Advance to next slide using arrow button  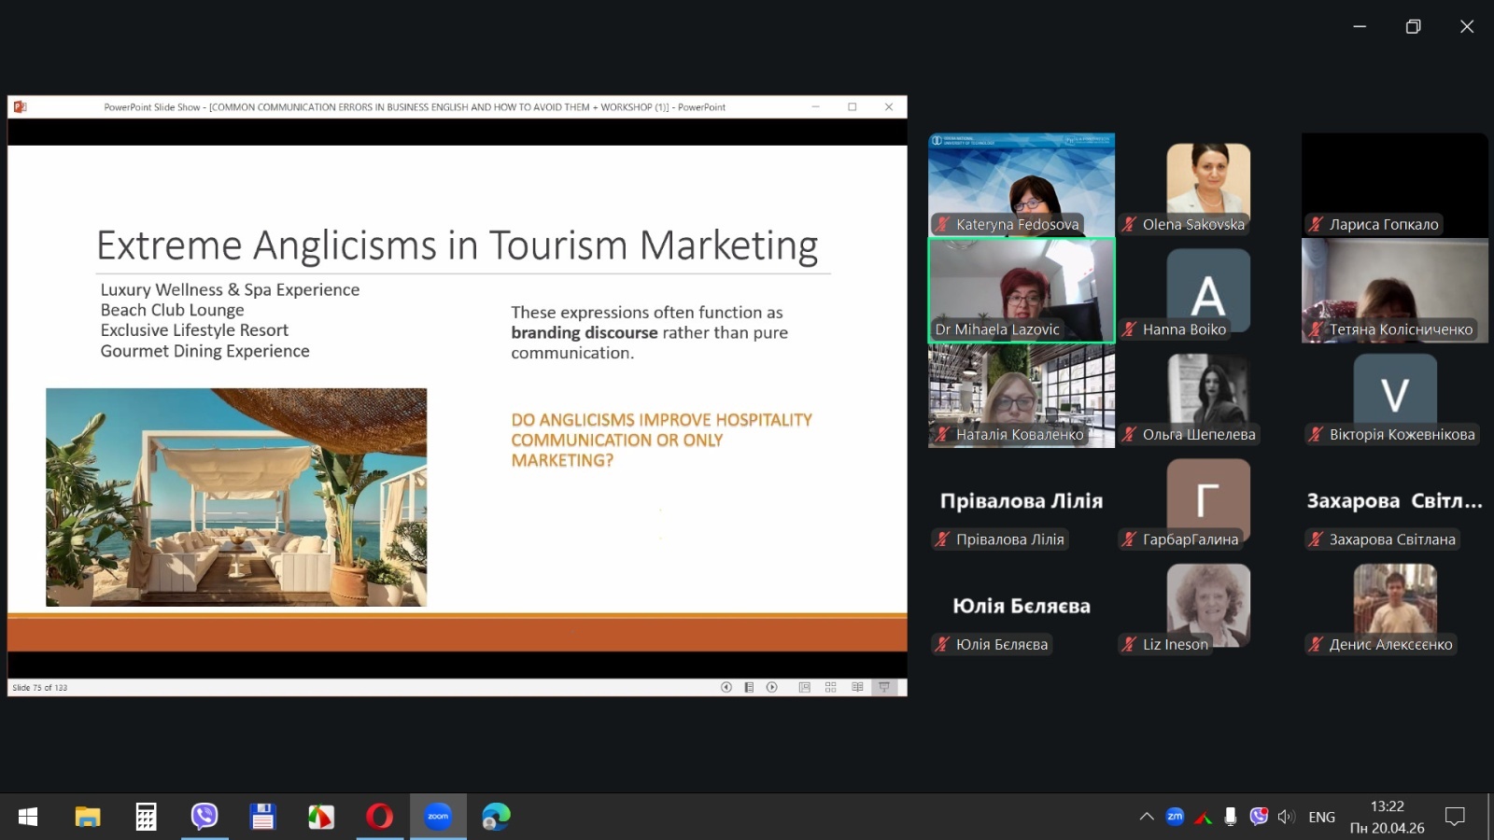click(772, 687)
